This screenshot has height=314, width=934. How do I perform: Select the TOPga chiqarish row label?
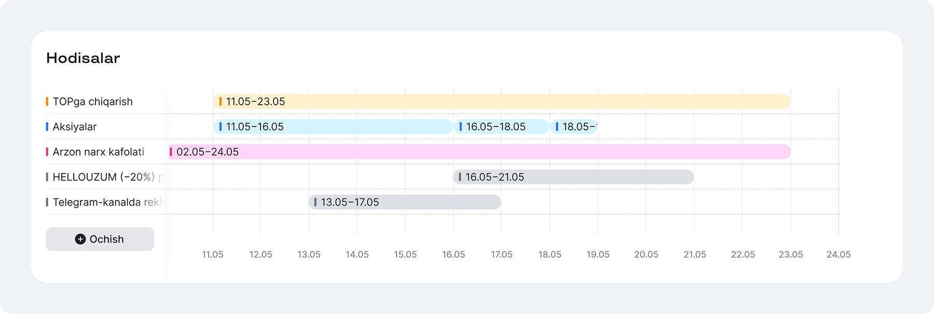[x=92, y=102]
